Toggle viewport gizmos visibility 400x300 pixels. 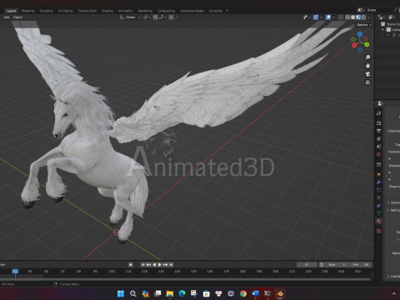316,17
